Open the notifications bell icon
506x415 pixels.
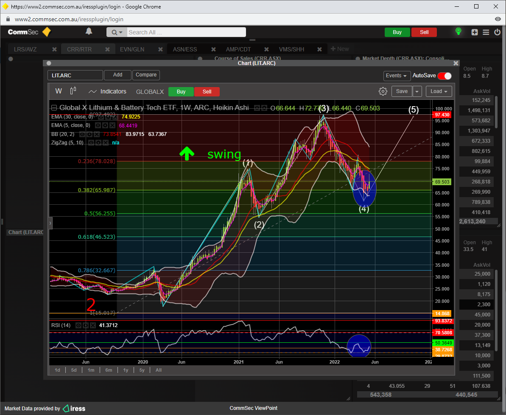pyautogui.click(x=89, y=31)
